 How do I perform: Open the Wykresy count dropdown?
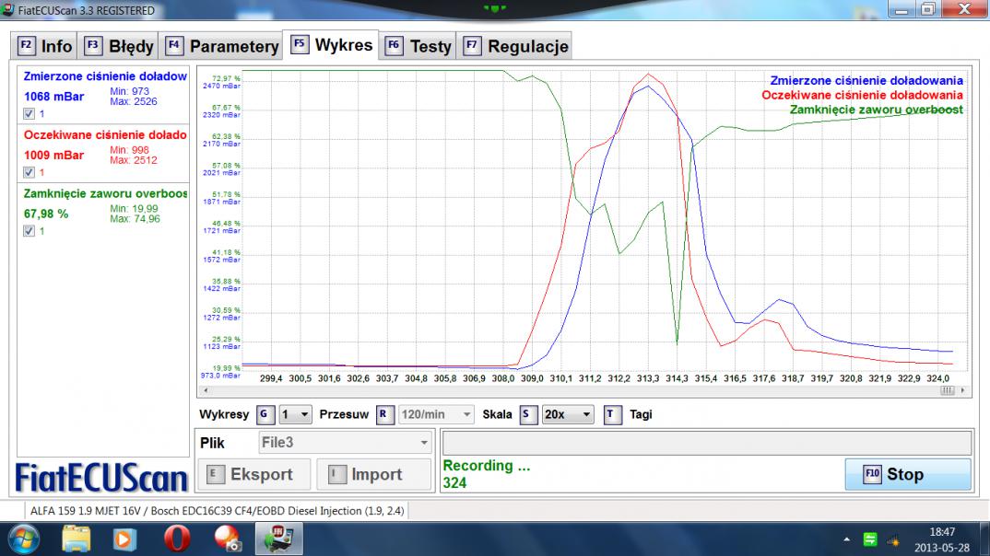pos(295,414)
